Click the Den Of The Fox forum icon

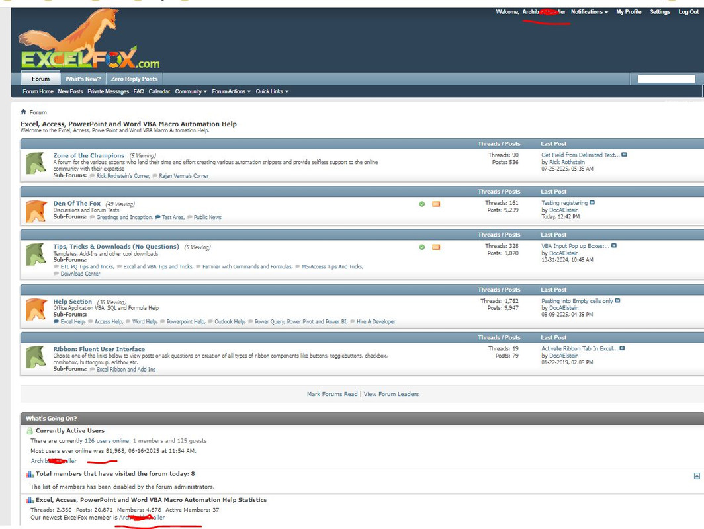pyautogui.click(x=36, y=212)
